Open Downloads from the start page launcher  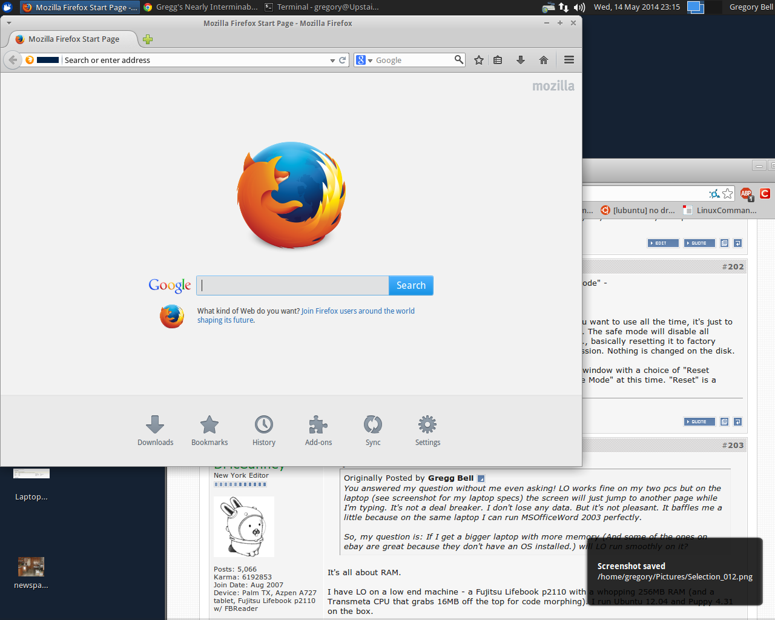pos(155,431)
